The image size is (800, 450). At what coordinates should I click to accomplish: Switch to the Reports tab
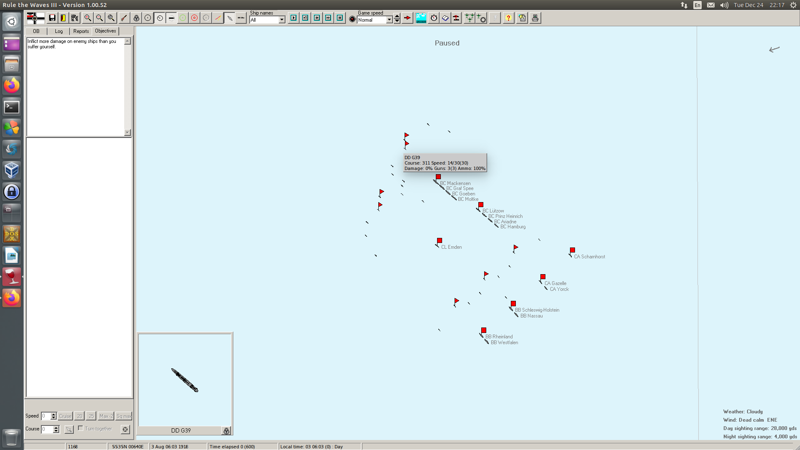pyautogui.click(x=81, y=31)
